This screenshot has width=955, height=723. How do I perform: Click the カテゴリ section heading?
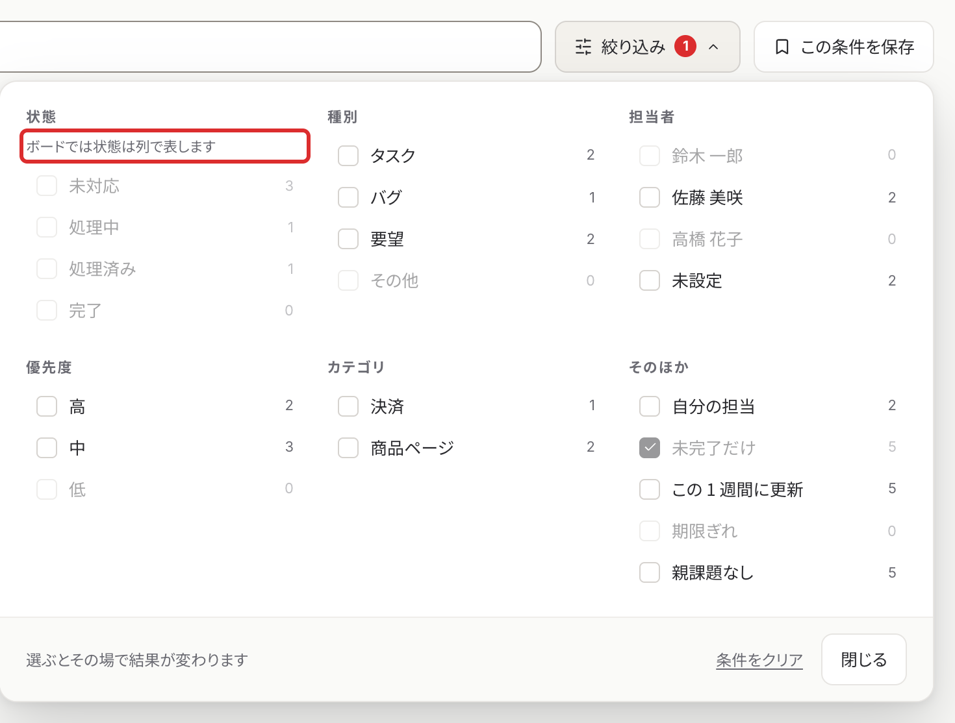[356, 367]
